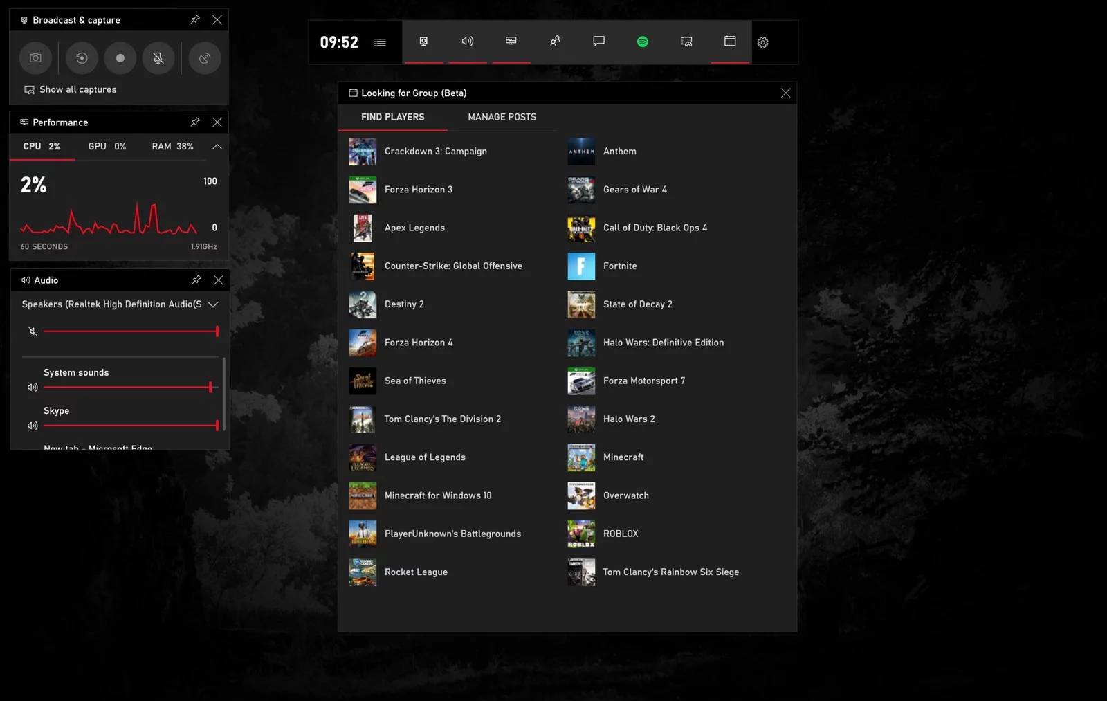Select the Sea of Thieves icon
The image size is (1107, 701).
[x=363, y=381]
